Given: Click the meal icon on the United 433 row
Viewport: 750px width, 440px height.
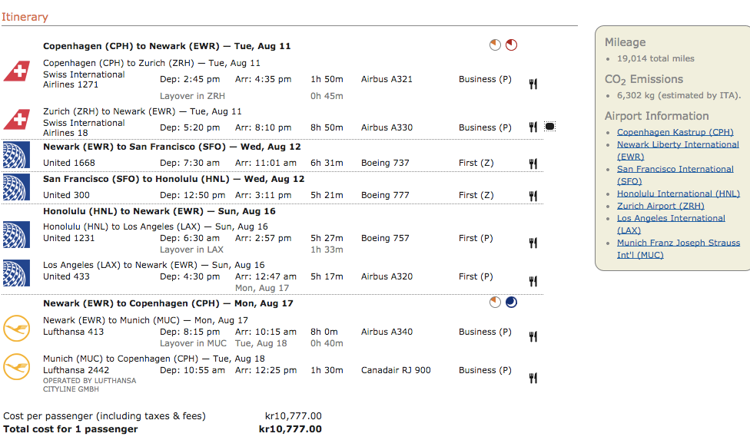Looking at the screenshot, I should (533, 282).
